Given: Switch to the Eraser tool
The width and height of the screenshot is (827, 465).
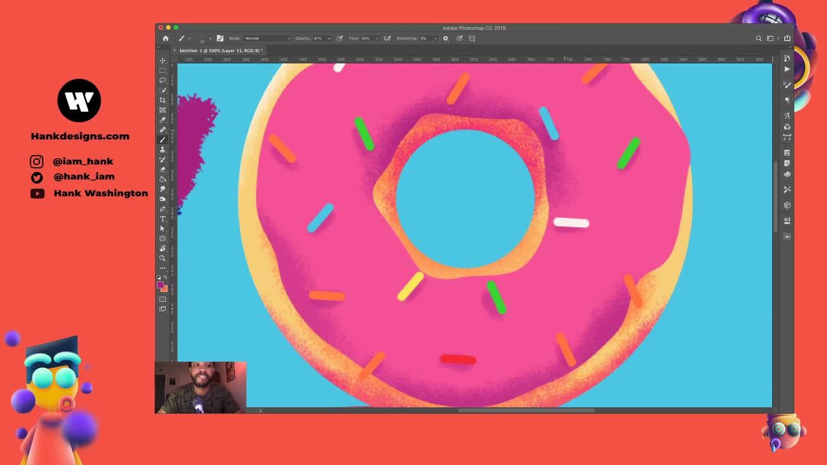Looking at the screenshot, I should tap(163, 169).
